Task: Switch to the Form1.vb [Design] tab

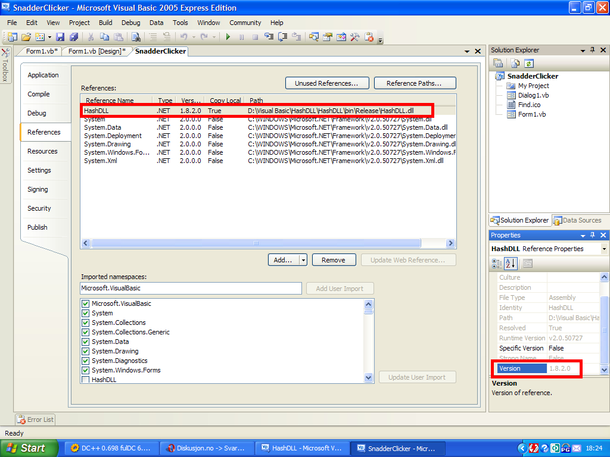Action: pyautogui.click(x=97, y=51)
